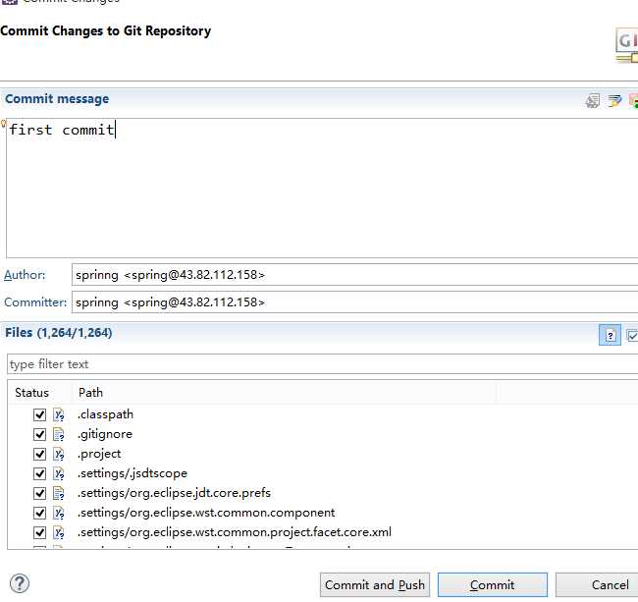Deselect the org.eclipse.jdt.core.prefs checkbox
The height and width of the screenshot is (602, 638).
(39, 493)
